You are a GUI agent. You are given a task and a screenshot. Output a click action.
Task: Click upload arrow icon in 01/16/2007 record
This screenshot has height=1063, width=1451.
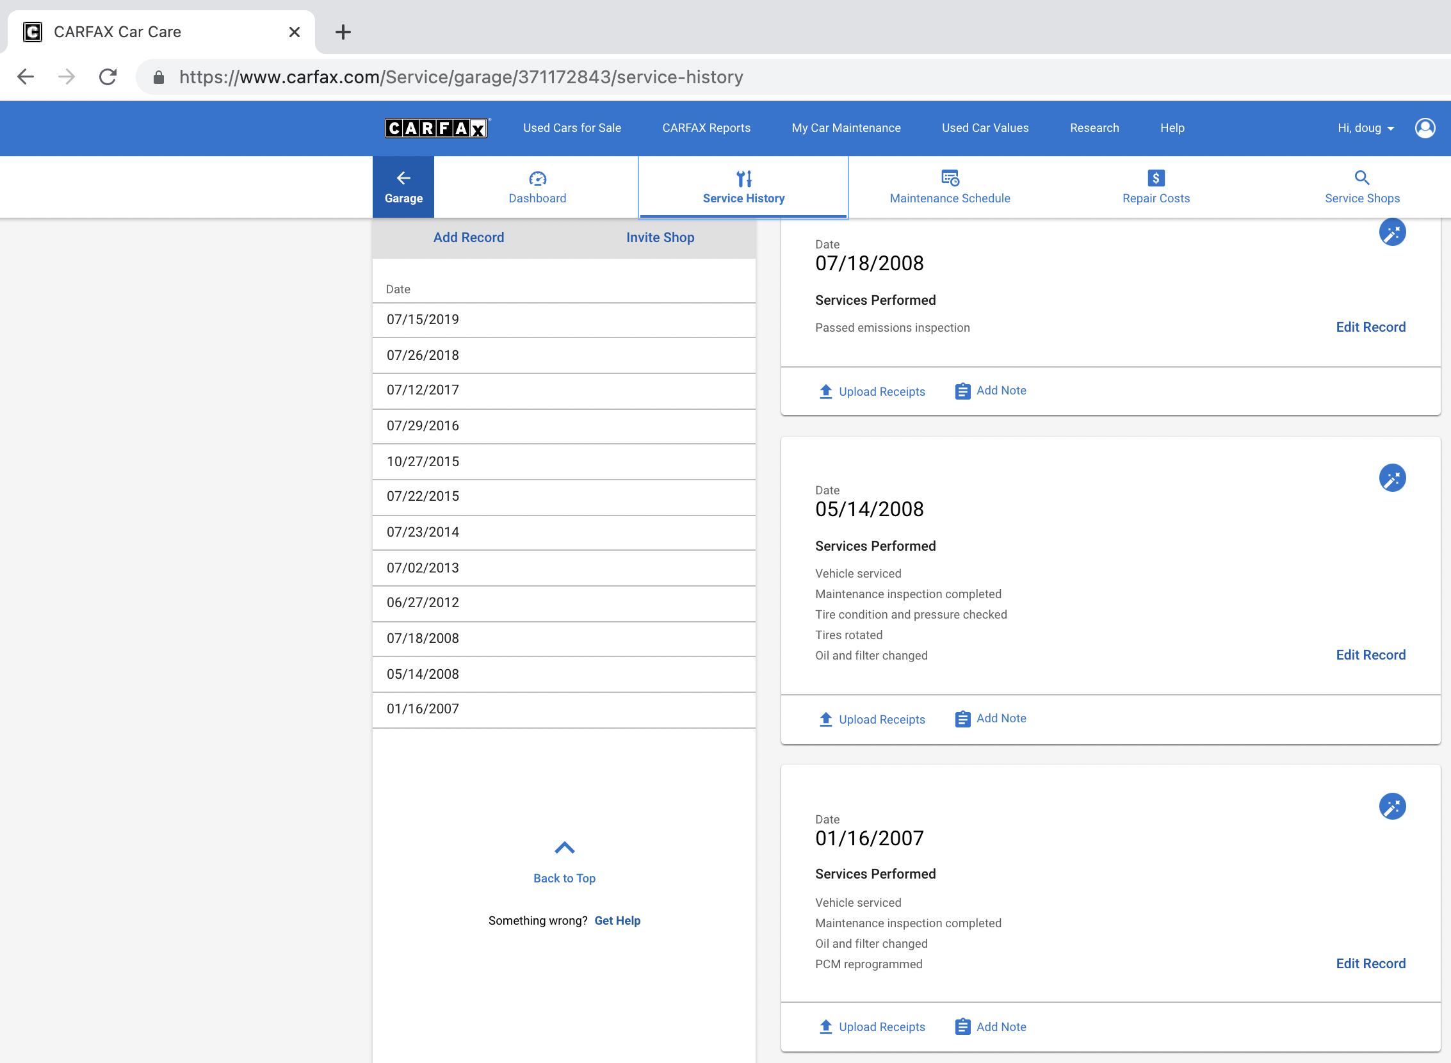pos(825,1027)
